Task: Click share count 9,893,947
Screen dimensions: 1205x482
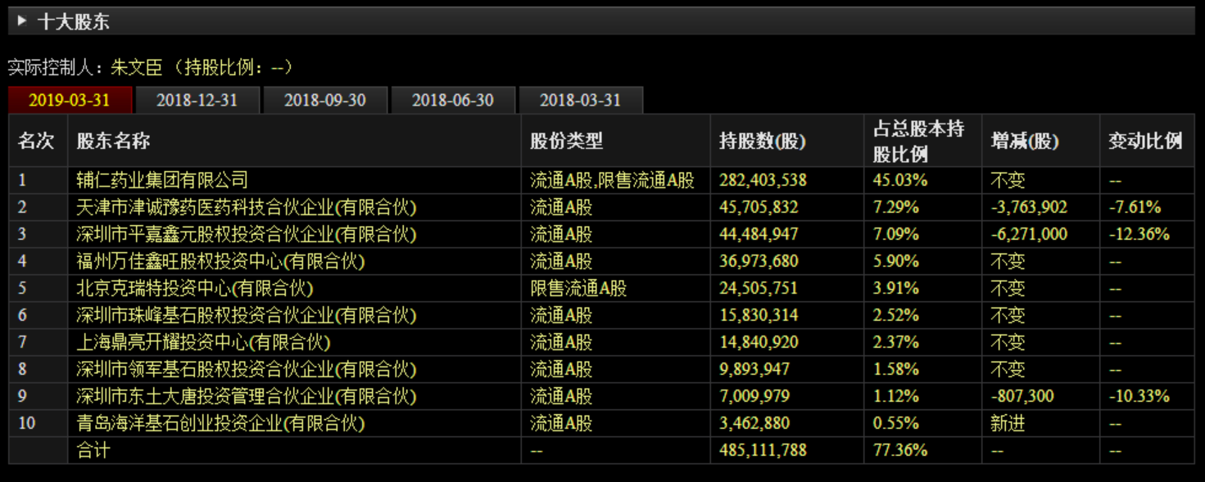Action: [x=754, y=369]
